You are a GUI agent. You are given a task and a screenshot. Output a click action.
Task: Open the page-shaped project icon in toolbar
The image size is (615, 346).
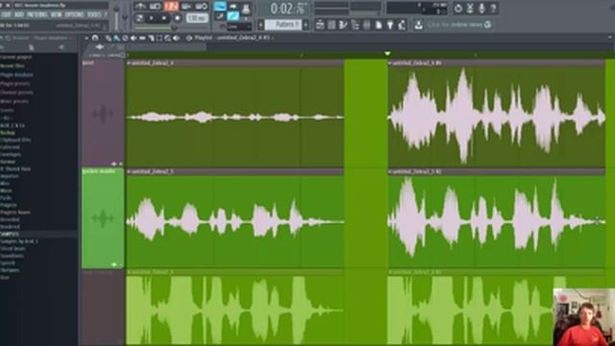(379, 25)
